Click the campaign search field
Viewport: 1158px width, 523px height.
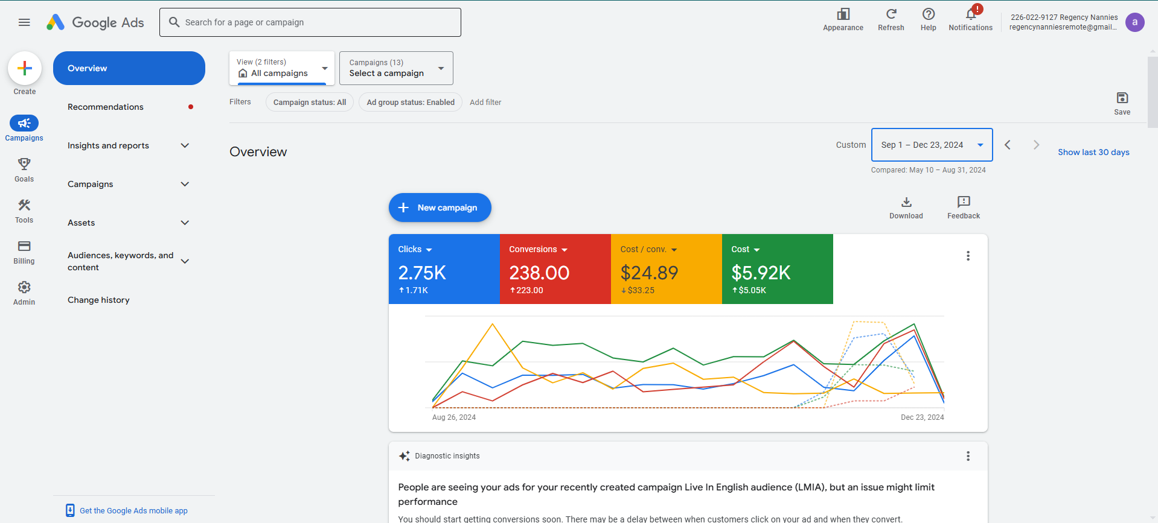(310, 22)
